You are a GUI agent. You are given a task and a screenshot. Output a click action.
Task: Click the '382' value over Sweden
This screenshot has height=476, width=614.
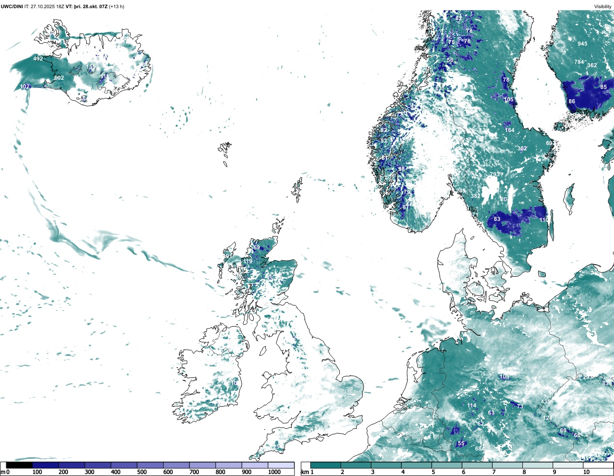475,196
